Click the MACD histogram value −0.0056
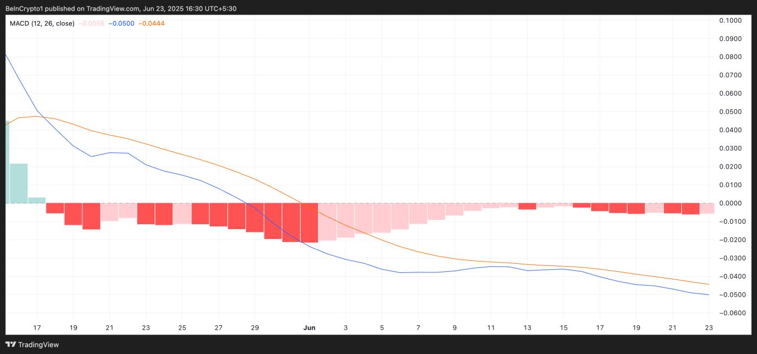 coord(92,23)
